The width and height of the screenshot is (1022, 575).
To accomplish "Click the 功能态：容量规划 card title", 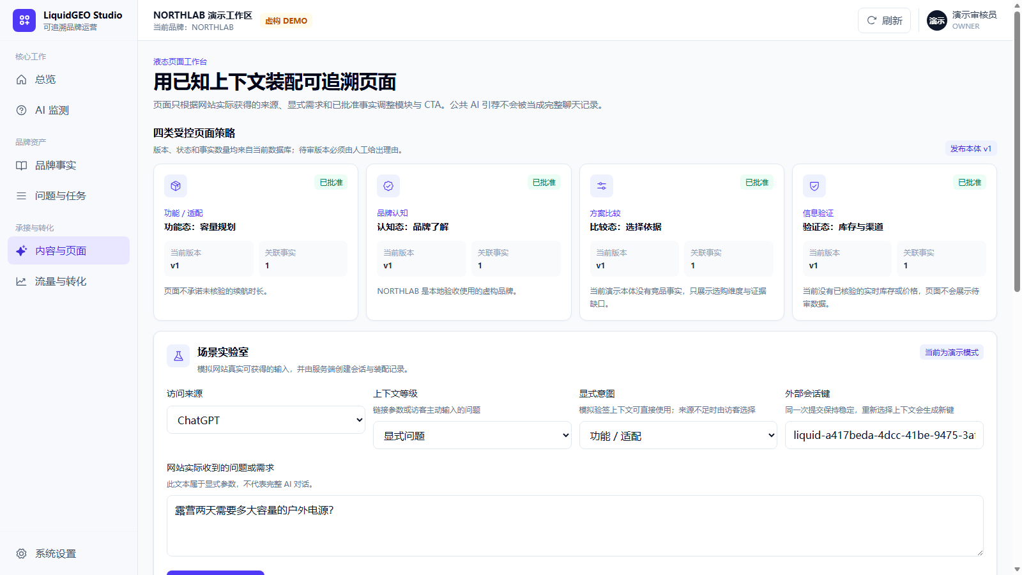I will pyautogui.click(x=200, y=227).
